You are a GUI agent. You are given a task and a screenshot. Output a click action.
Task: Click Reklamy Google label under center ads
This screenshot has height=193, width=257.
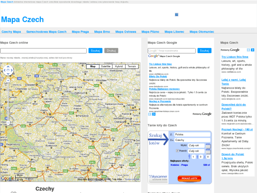click(202, 114)
